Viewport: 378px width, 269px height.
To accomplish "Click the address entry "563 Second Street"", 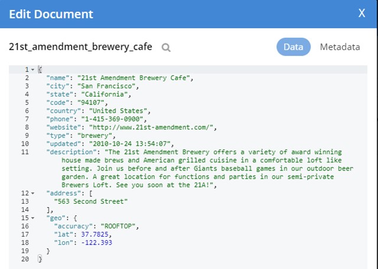I will tap(91, 201).
